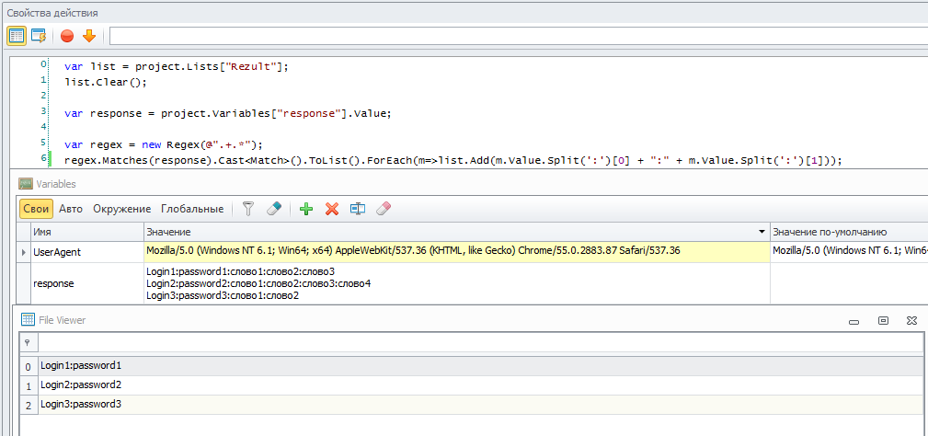The image size is (928, 436).
Task: Click the table view icon in properties toolbar
Action: (17, 36)
